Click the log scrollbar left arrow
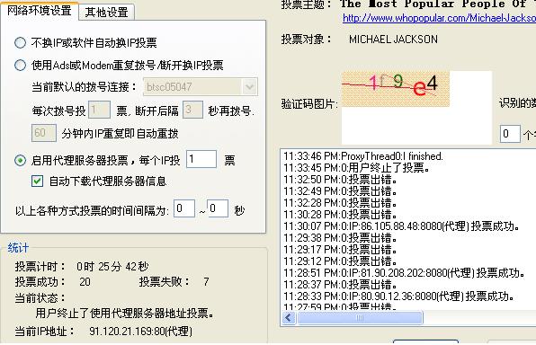This screenshot has height=345, width=536. coord(288,318)
